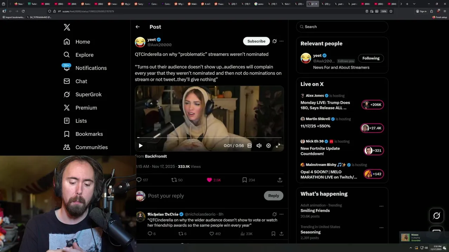449x252 pixels.
Task: Reload the page in the browser
Action: coord(22,11)
